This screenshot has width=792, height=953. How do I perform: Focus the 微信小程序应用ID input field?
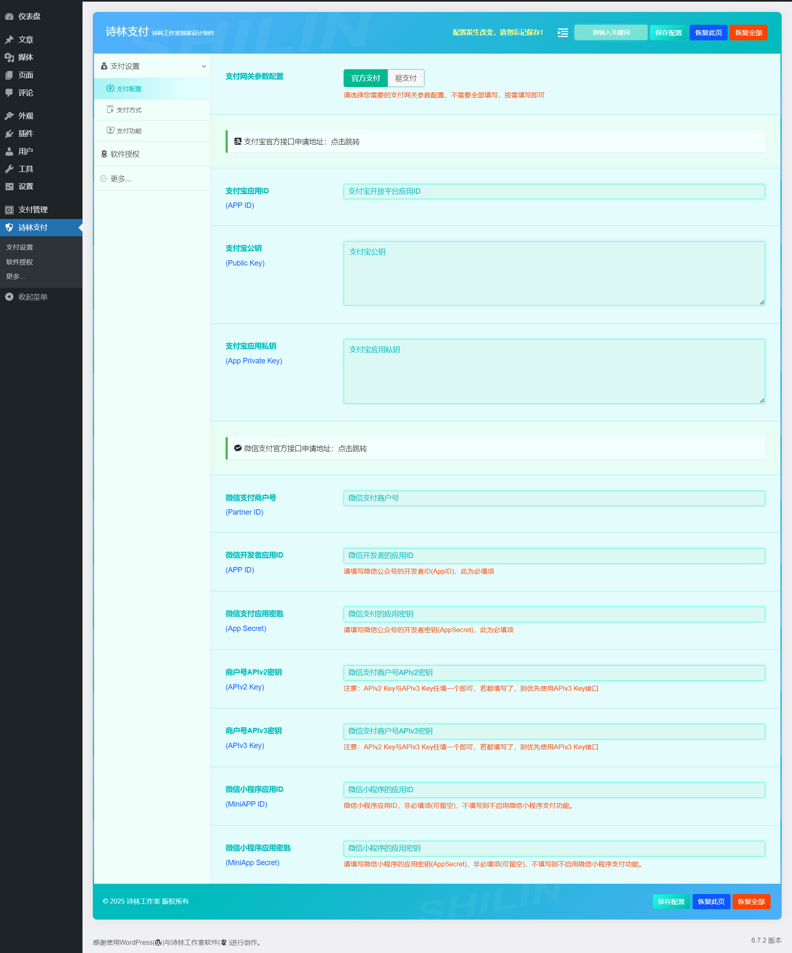coord(554,790)
